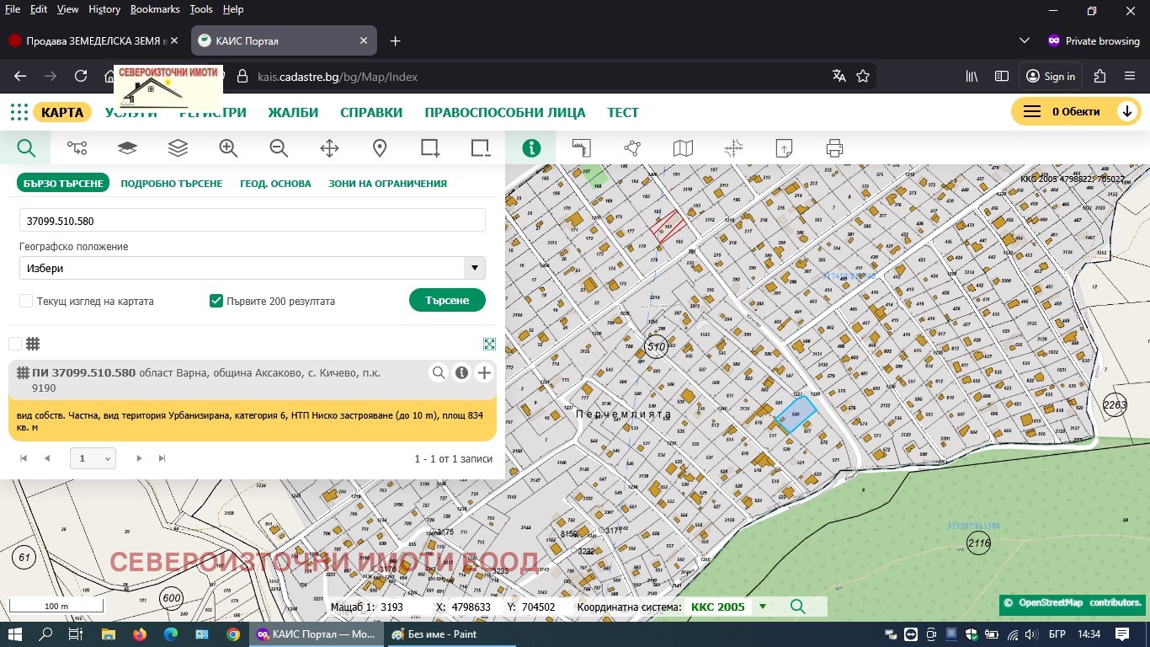Image resolution: width=1150 pixels, height=647 pixels.
Task: Change the results page number selector
Action: coord(92,458)
